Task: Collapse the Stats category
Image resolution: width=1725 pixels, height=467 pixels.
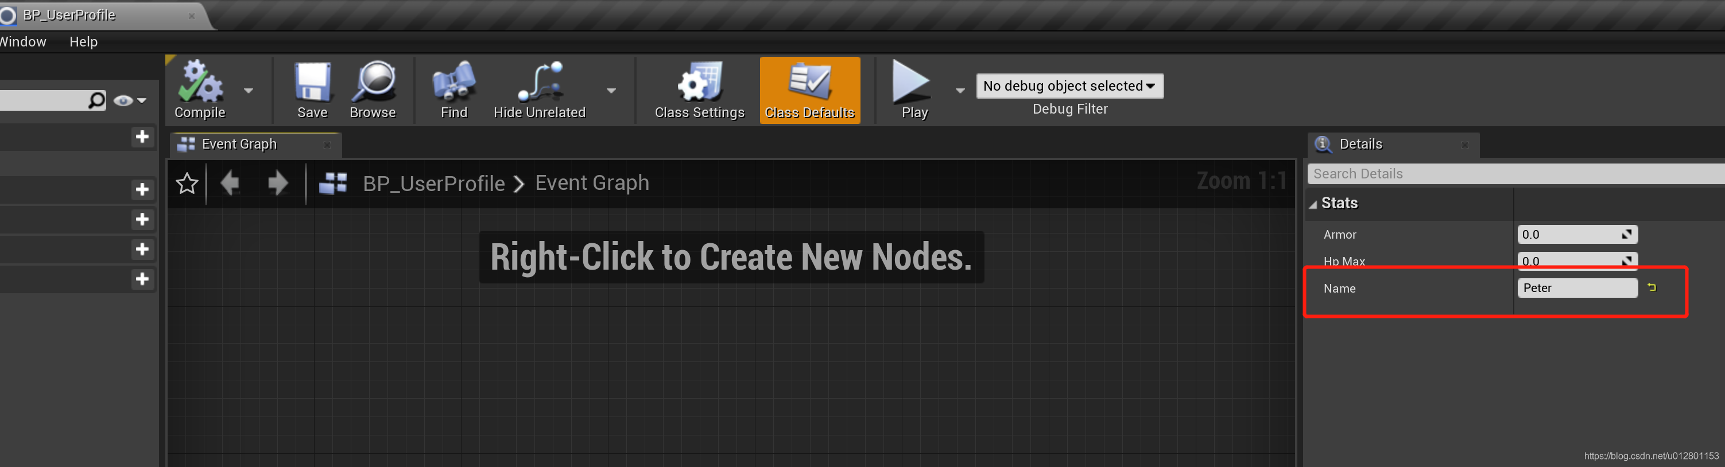Action: click(1313, 204)
